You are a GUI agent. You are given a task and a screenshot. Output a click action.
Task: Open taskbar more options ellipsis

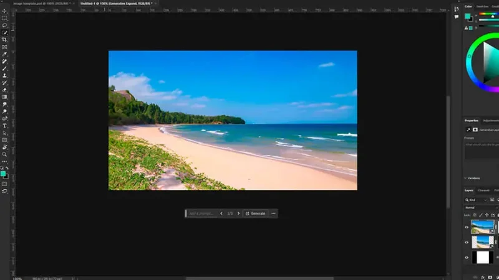pyautogui.click(x=273, y=213)
